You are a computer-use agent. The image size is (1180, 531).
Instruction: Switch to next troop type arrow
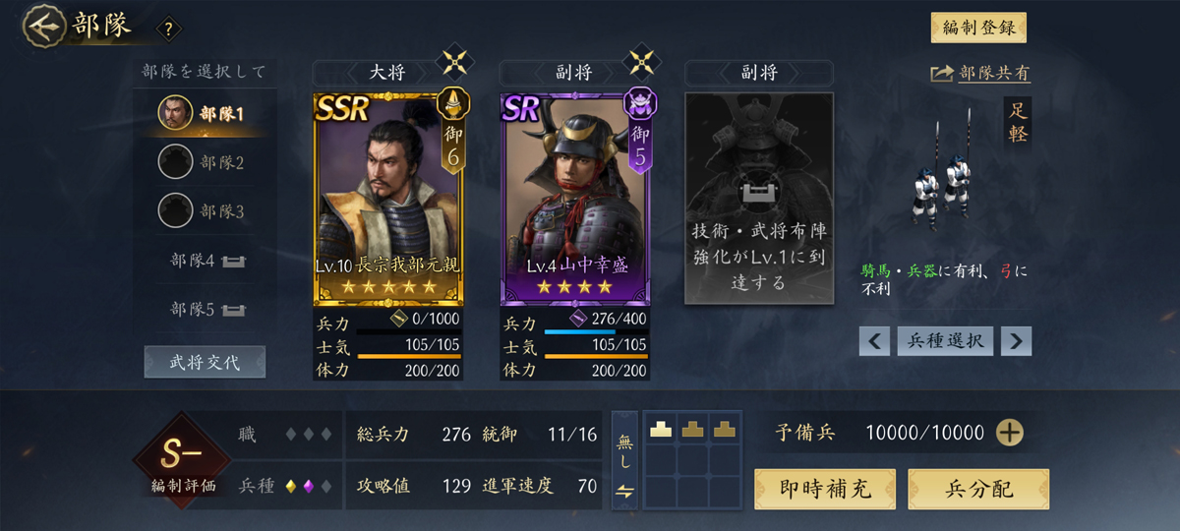(x=1017, y=341)
